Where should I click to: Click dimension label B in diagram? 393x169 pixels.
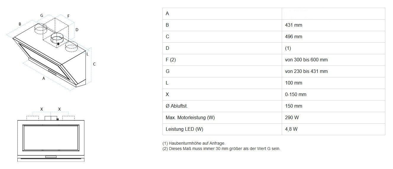pyautogui.click(x=20, y=24)
